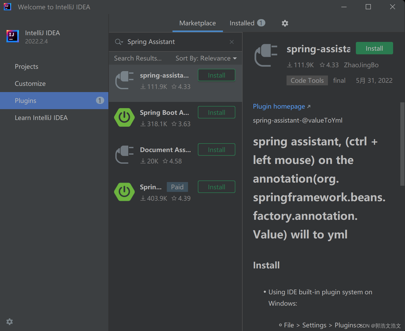
Task: Click the details pane scrollbar
Action: [402, 144]
